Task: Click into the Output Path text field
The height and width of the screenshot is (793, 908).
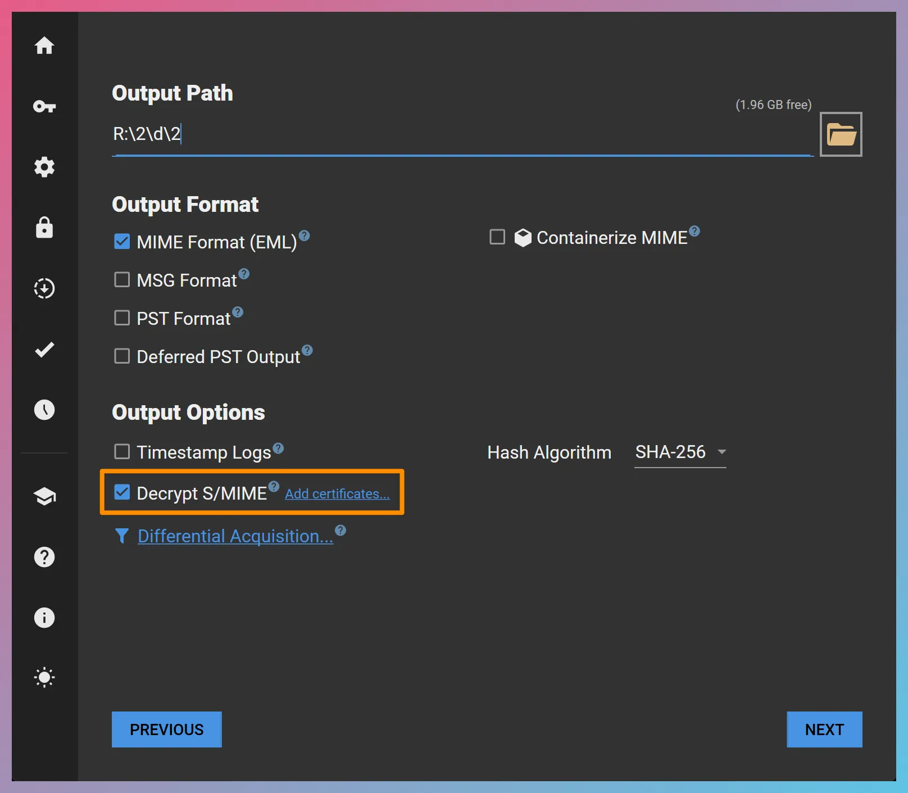Action: click(x=461, y=134)
